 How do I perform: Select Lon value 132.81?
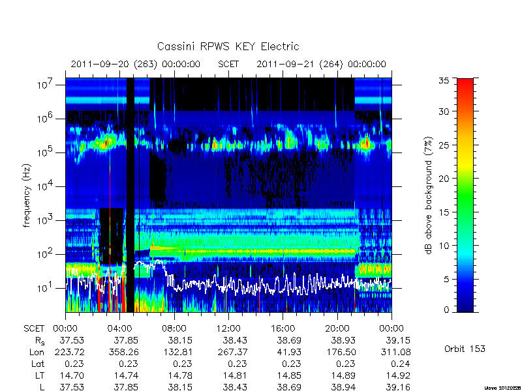pyautogui.click(x=178, y=352)
